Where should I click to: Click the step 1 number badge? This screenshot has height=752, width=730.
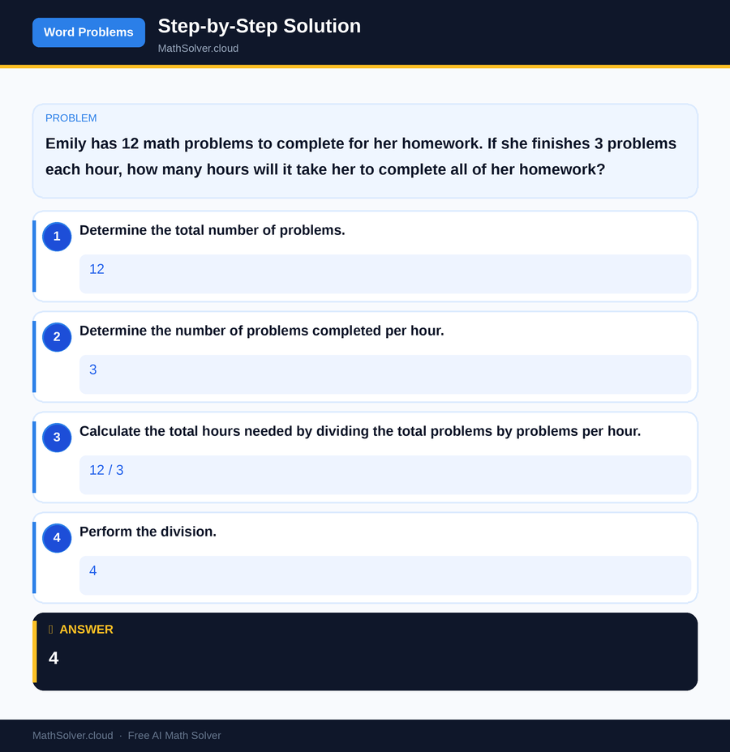click(56, 237)
